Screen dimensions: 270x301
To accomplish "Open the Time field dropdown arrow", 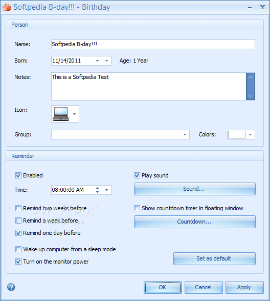I will coord(107,190).
